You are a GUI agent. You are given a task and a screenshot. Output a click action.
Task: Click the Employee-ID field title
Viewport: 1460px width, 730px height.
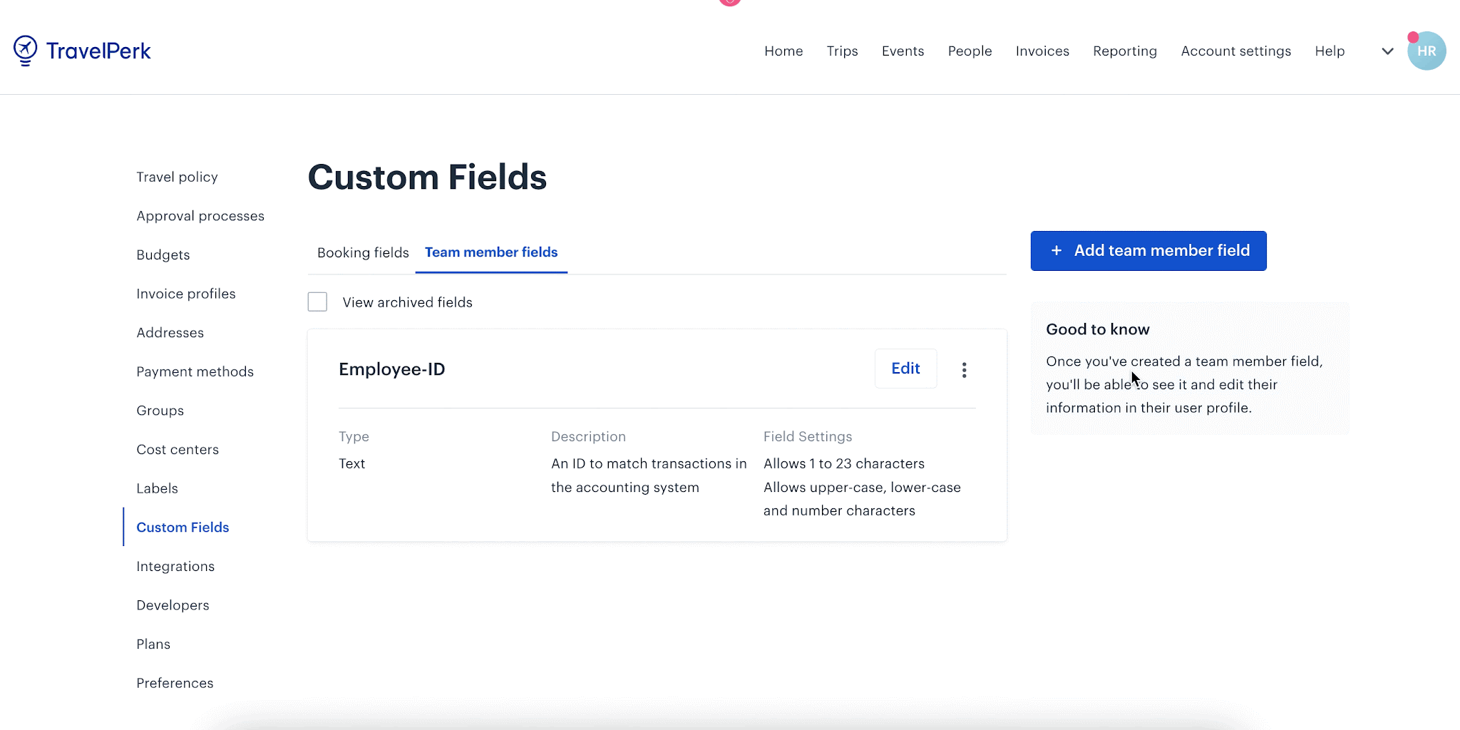coord(391,369)
